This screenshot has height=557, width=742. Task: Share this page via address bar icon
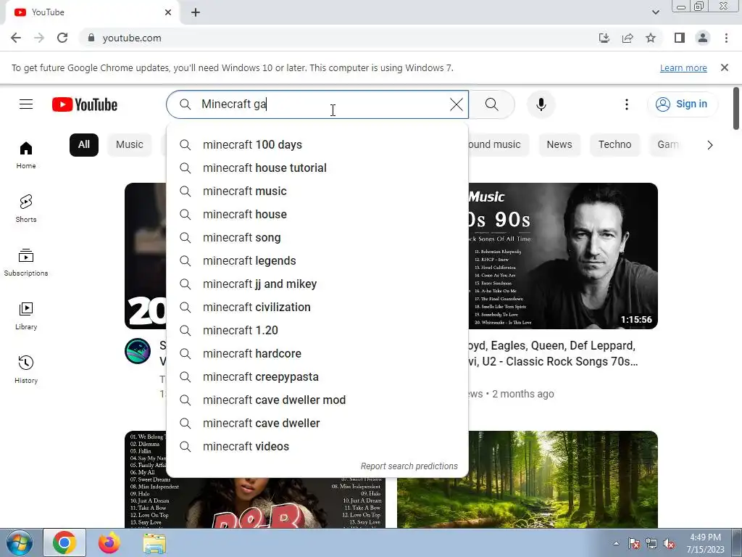point(628,38)
